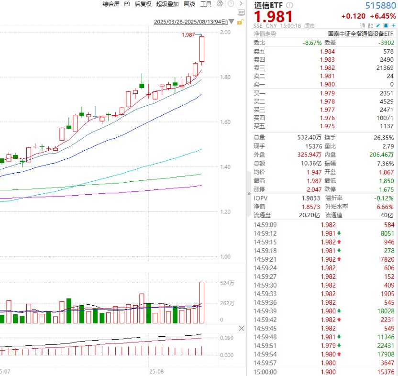Image resolution: width=398 pixels, height=376 pixels.
Task: Open the 工具 menu
Action: pos(206,4)
